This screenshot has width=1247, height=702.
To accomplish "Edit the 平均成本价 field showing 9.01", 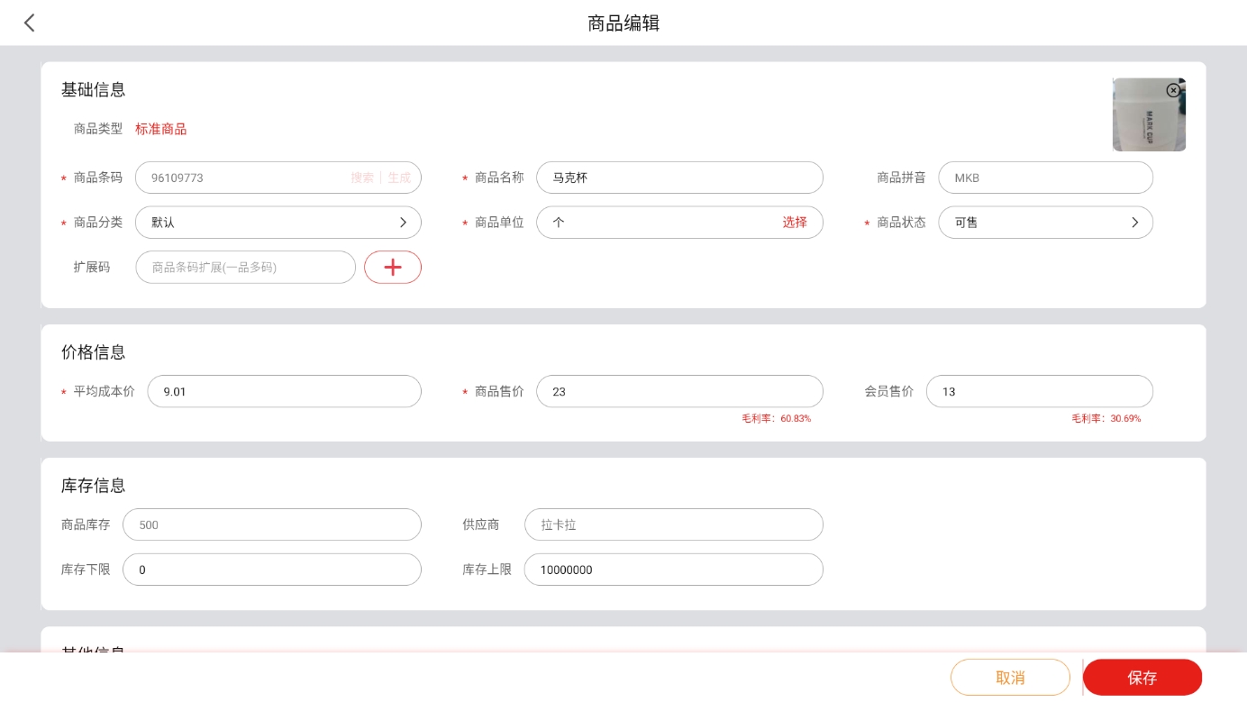I will [284, 392].
